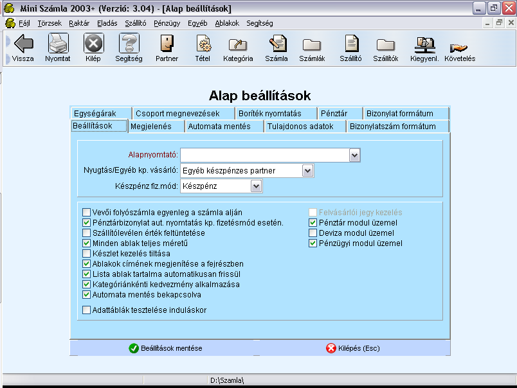Viewport: 517px width, 388px height.
Task: Open the Egyéb menu
Action: tap(197, 23)
